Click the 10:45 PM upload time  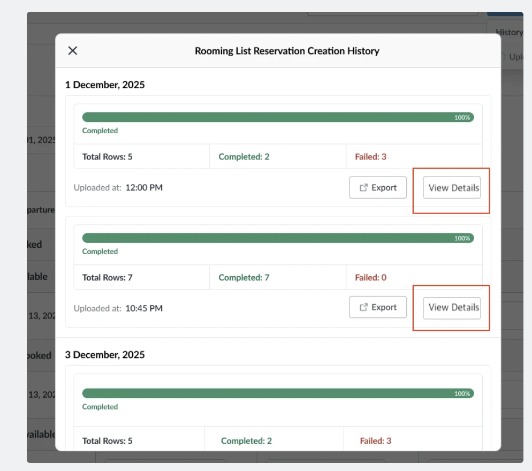point(144,308)
